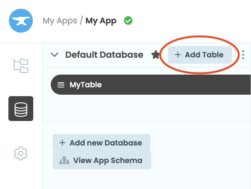The image size is (251, 189).
Task: Open Settings via the gear icon
Action: click(20, 152)
